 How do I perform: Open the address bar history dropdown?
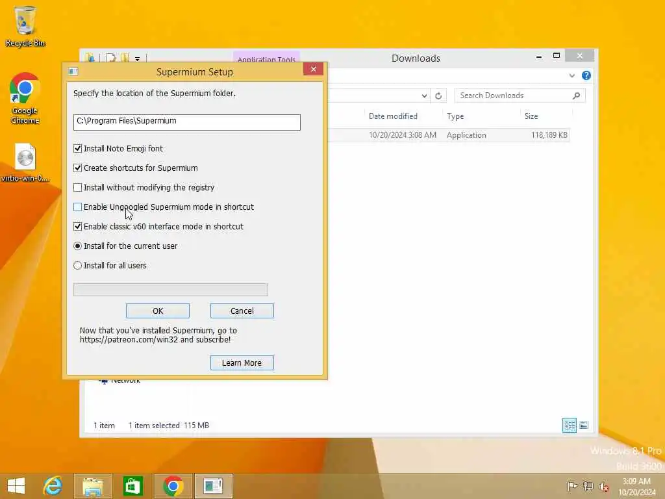pyautogui.click(x=424, y=96)
